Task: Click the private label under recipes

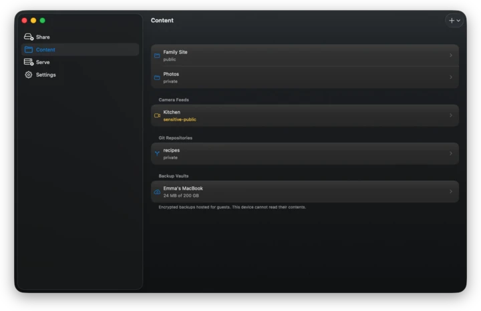Action: point(170,158)
